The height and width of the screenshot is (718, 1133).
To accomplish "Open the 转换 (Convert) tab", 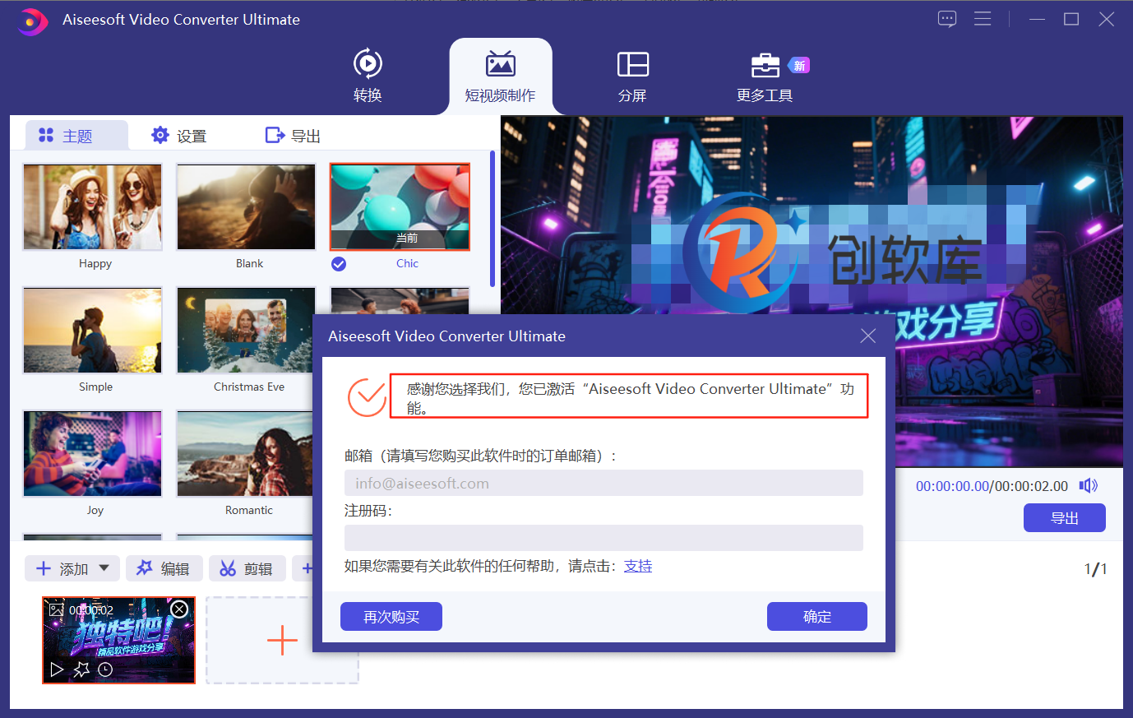I will coord(368,76).
